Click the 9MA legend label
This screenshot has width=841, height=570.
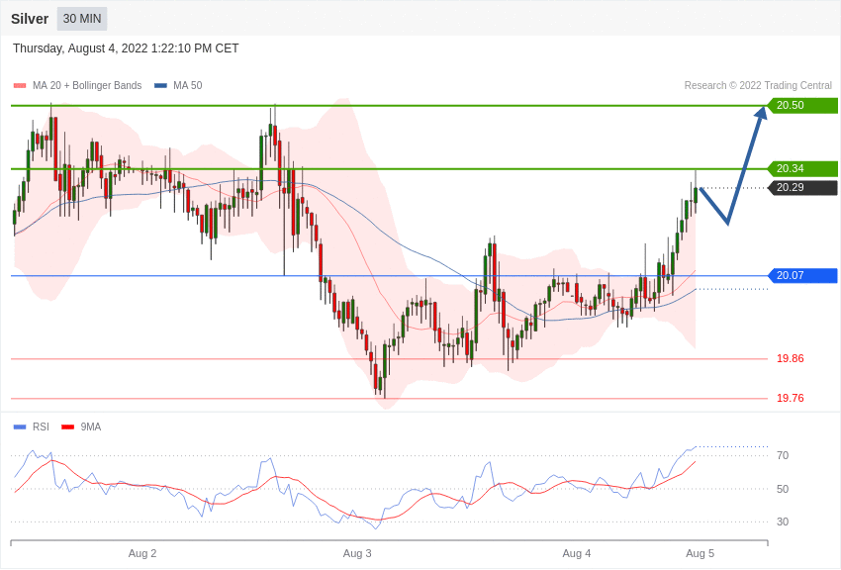point(91,427)
